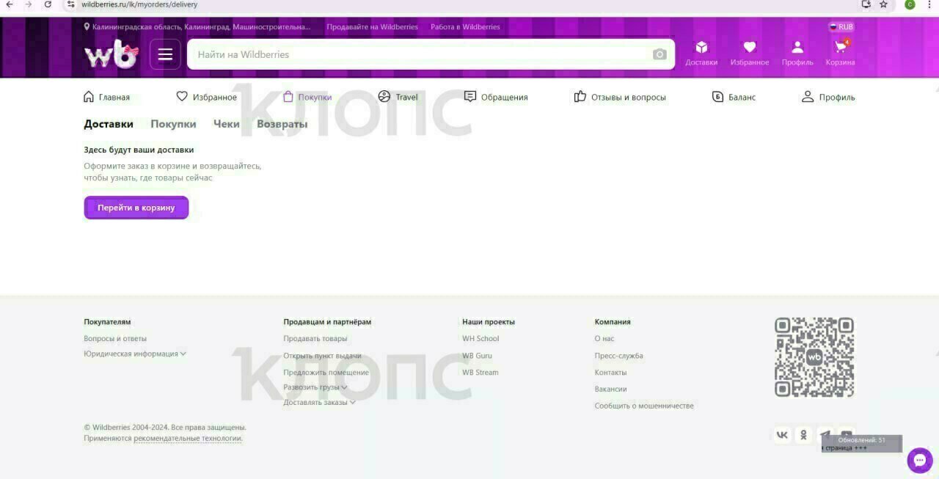Open Профиль in the account menu
This screenshot has height=479, width=939.
tap(828, 97)
